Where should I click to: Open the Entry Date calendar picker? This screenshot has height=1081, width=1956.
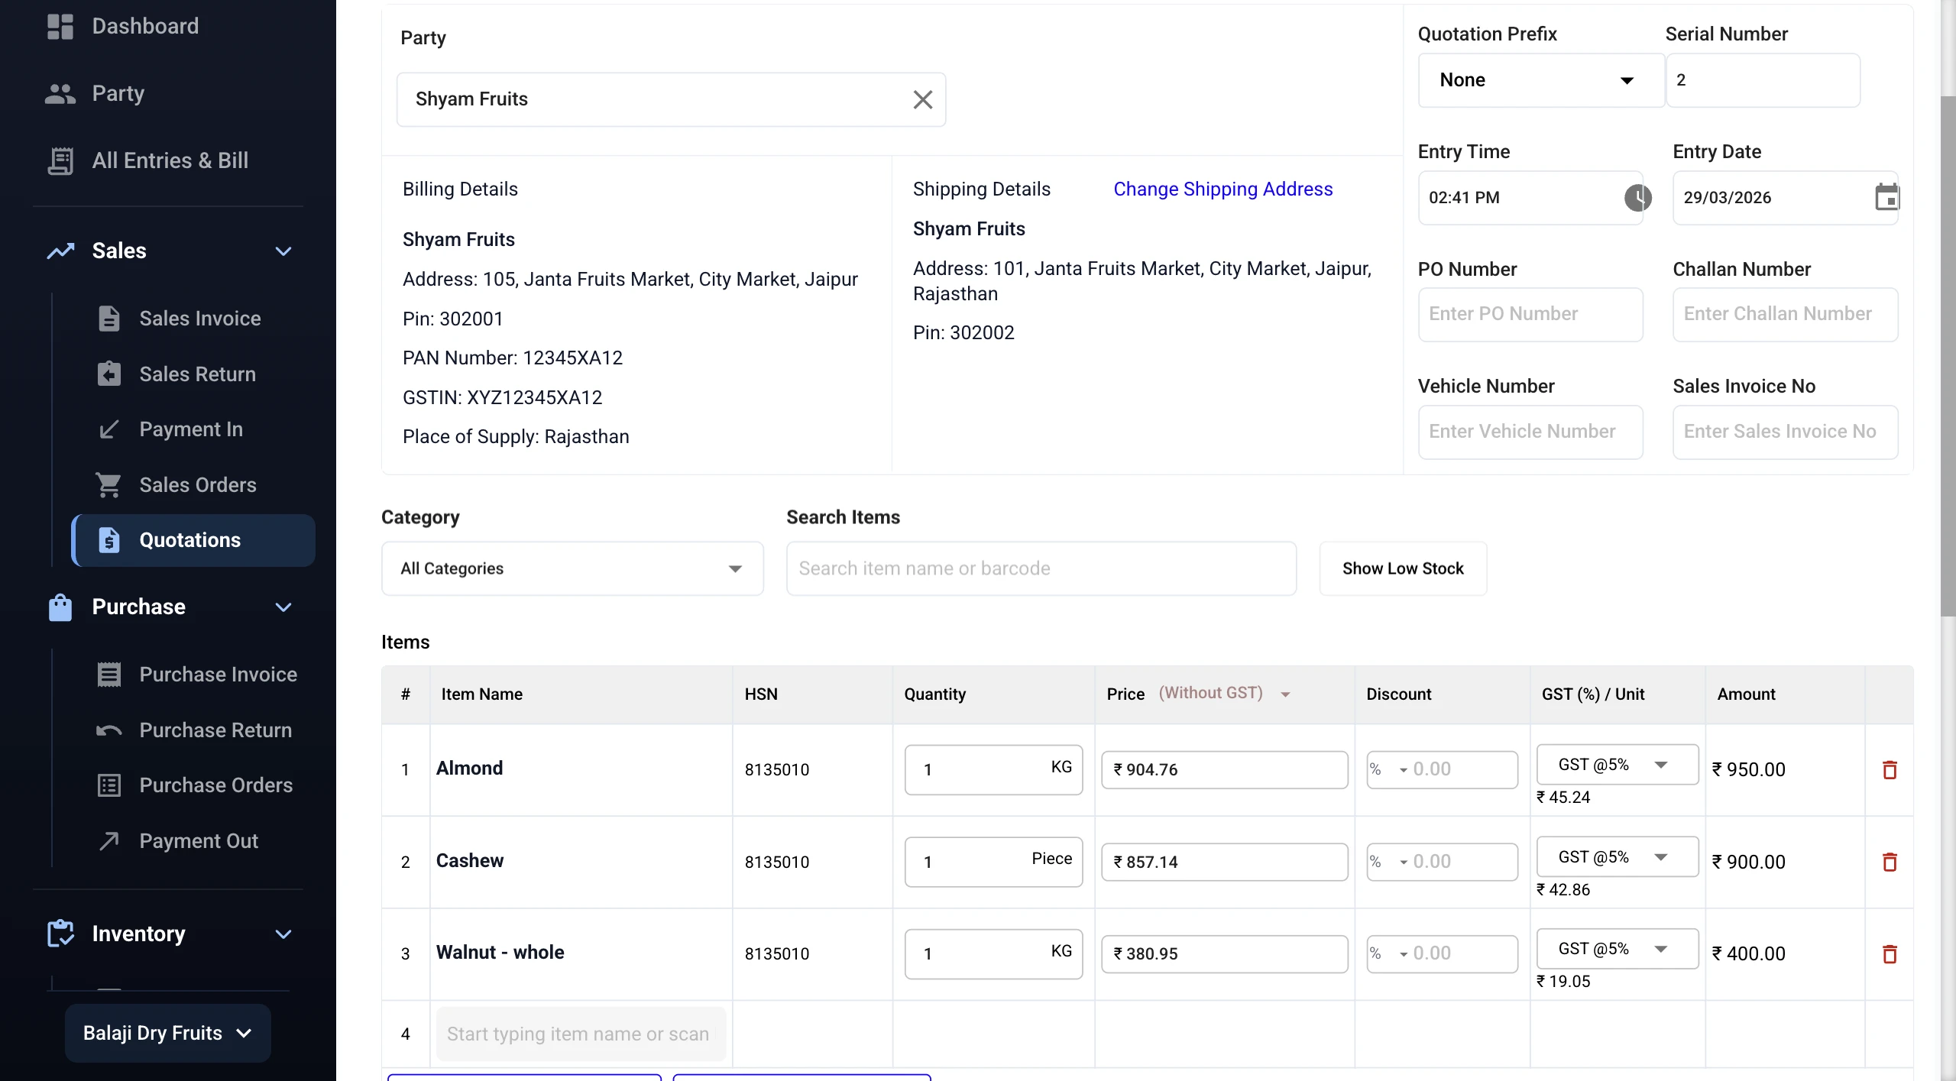coord(1887,197)
